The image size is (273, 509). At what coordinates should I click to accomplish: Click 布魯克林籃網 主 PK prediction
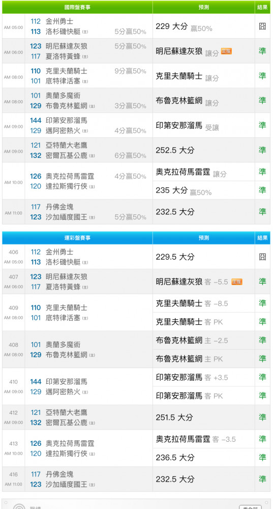(189, 359)
